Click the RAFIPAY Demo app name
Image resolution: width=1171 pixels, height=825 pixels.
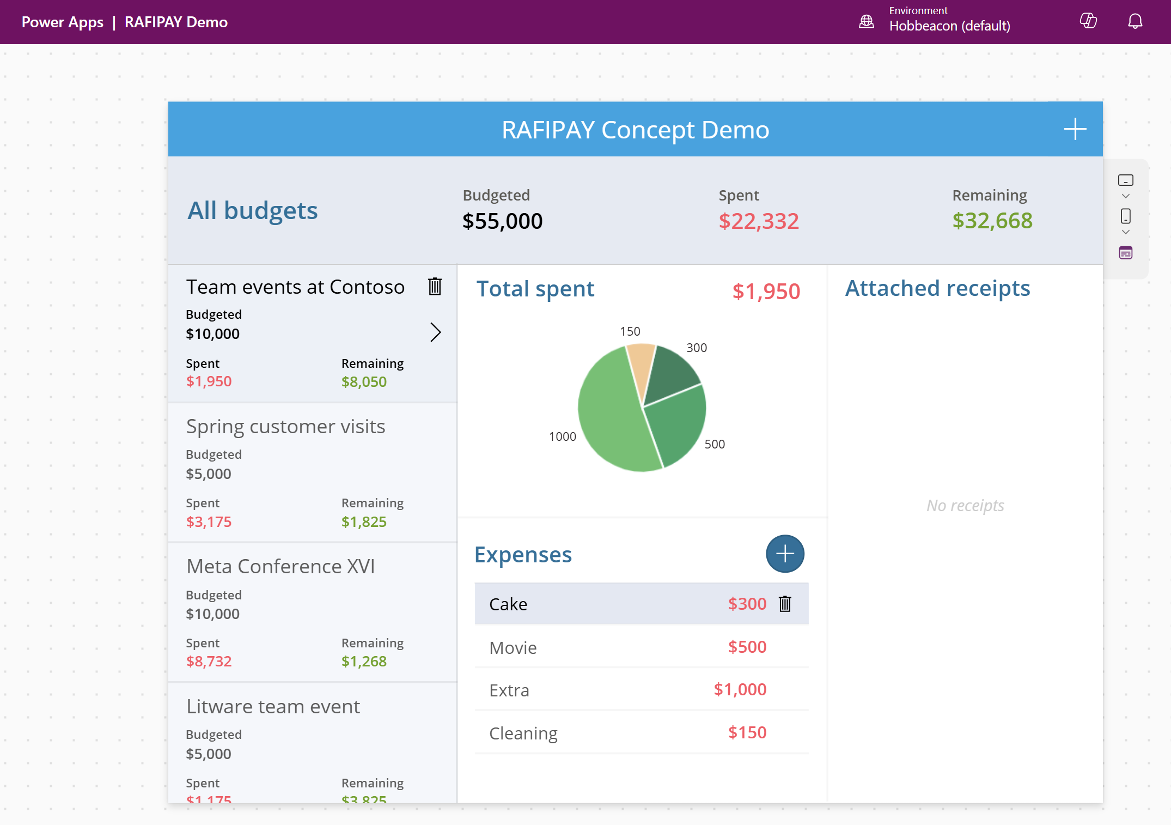(176, 22)
